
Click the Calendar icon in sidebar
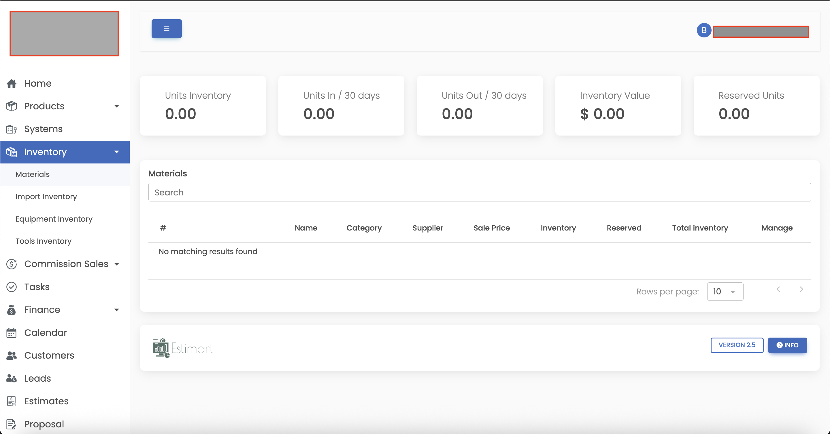(12, 333)
